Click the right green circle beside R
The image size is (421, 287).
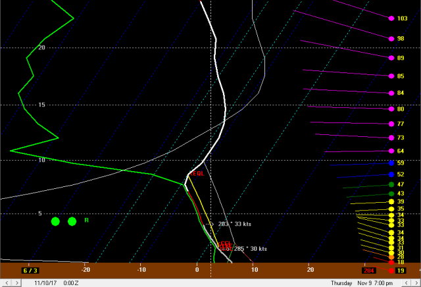point(72,221)
